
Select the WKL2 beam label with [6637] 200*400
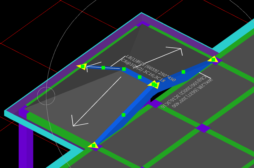click(x=192, y=93)
